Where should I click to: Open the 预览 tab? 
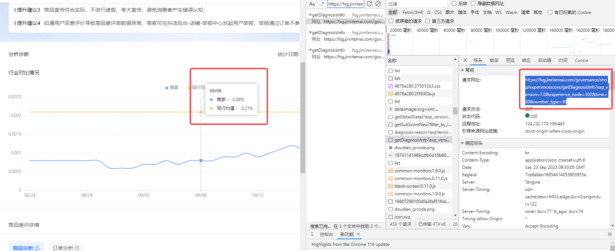coord(510,60)
